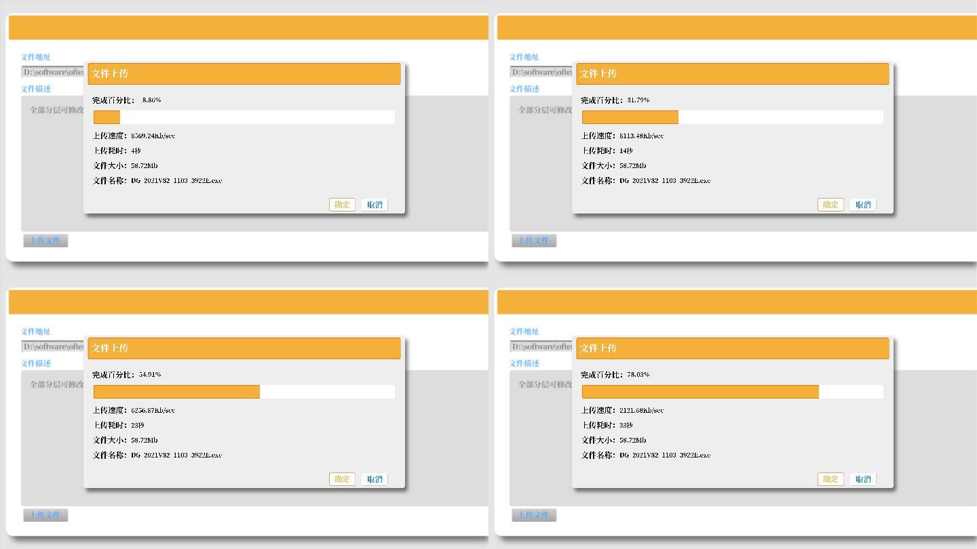
Task: Click 上传文件 button behind the 54.91% dialog
Action: (45, 515)
